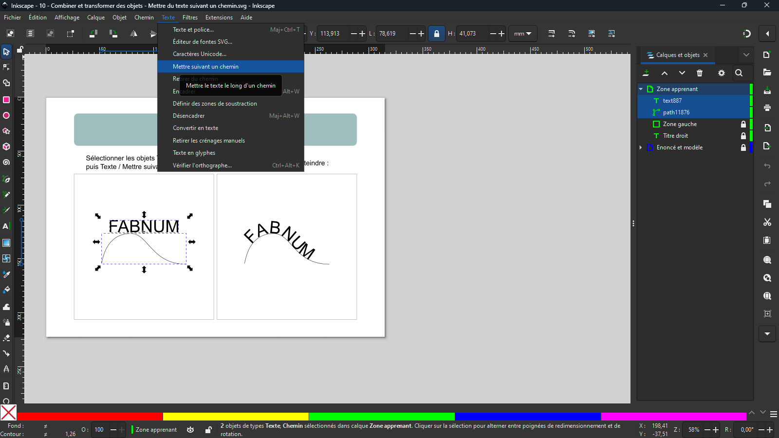Select the 3D box tool
Viewport: 779px width, 438px height.
tap(6, 146)
